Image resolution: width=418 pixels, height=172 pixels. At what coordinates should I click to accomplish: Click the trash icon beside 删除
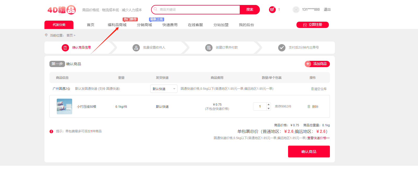click(x=309, y=106)
